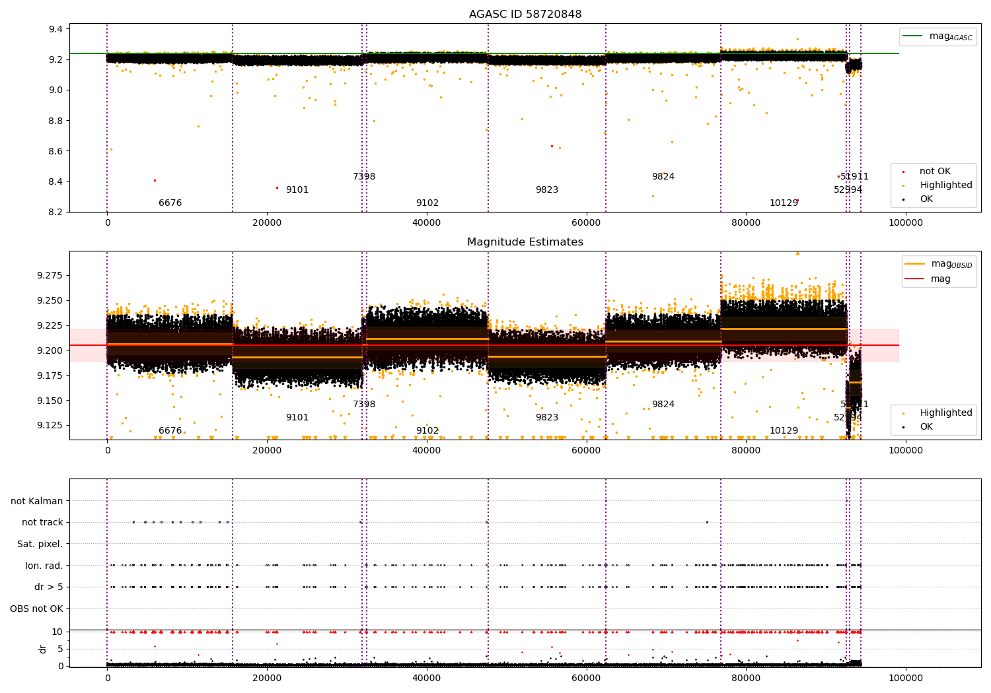
Task: Click the 'not Kalman' y-axis label
Action: 37,502
